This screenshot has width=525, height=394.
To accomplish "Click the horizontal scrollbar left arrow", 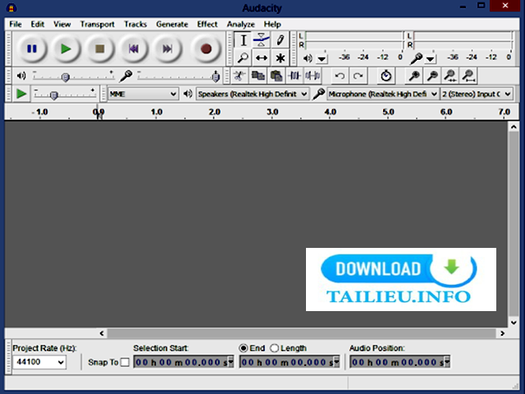I will (x=102, y=333).
